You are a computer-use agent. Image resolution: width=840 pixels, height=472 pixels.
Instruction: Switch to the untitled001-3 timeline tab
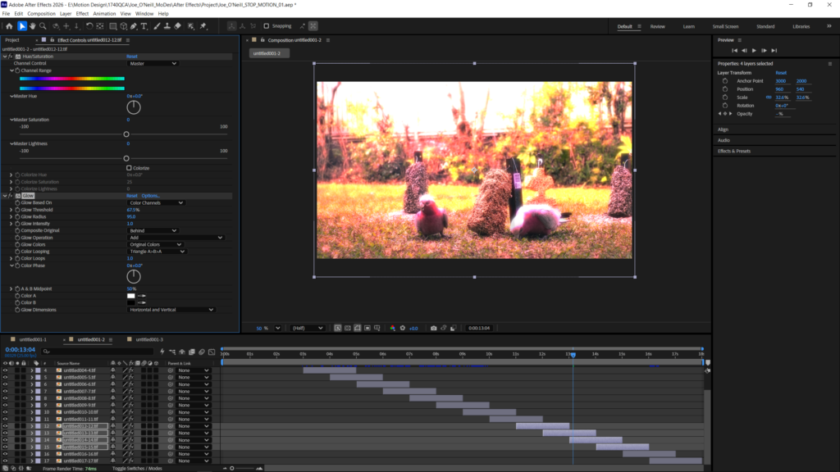[149, 339]
